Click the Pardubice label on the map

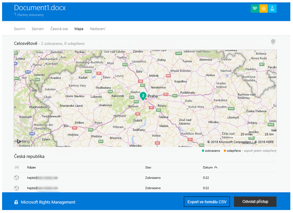click(x=220, y=100)
